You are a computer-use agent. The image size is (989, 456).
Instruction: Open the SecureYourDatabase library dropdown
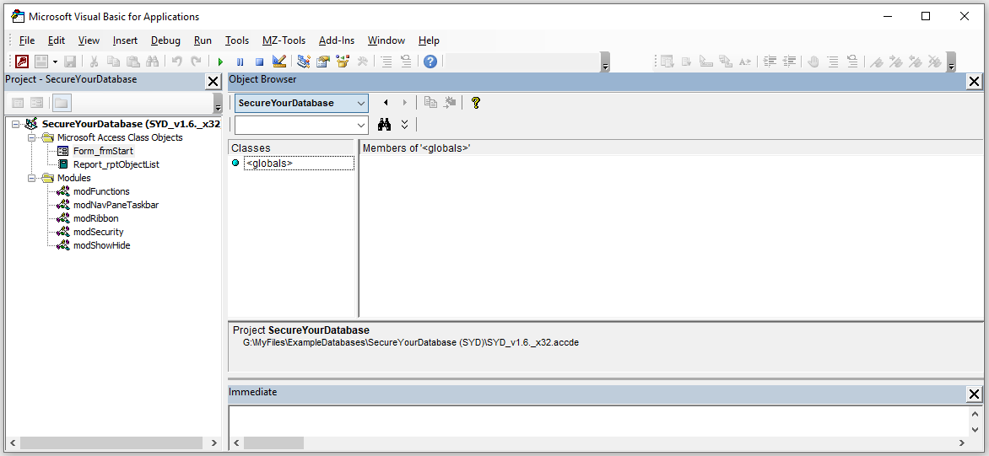361,103
